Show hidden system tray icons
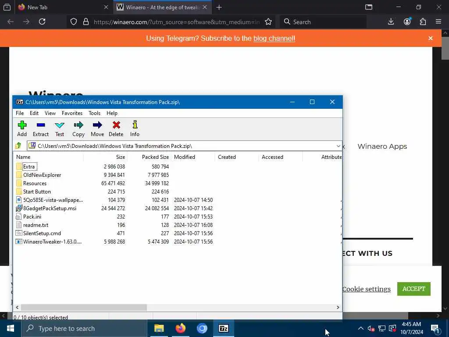This screenshot has height=337, width=449. pyautogui.click(x=361, y=328)
